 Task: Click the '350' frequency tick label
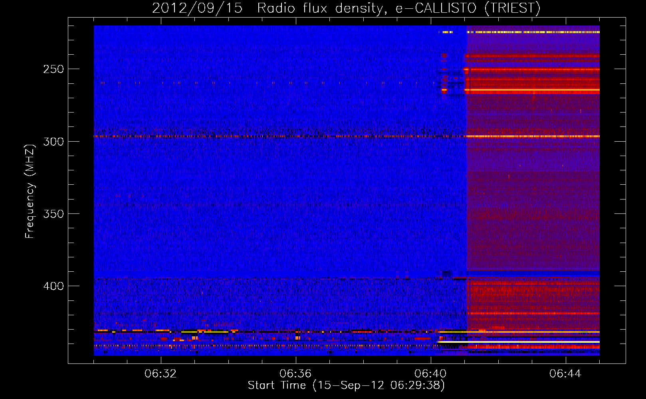[x=54, y=214]
